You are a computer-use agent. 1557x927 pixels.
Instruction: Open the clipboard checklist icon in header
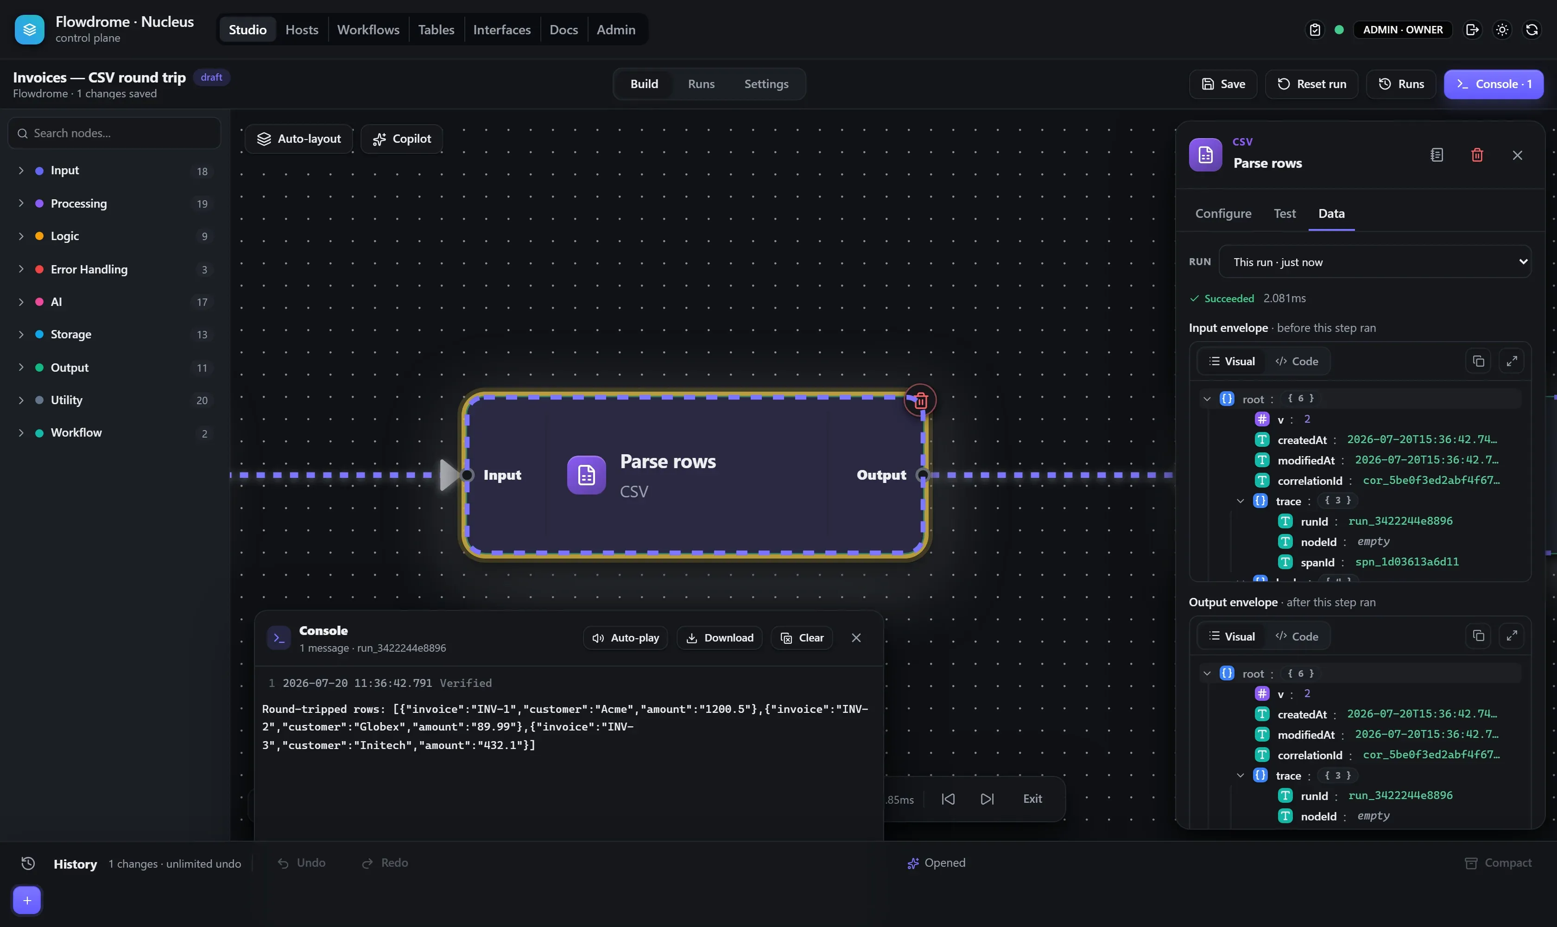pos(1315,29)
